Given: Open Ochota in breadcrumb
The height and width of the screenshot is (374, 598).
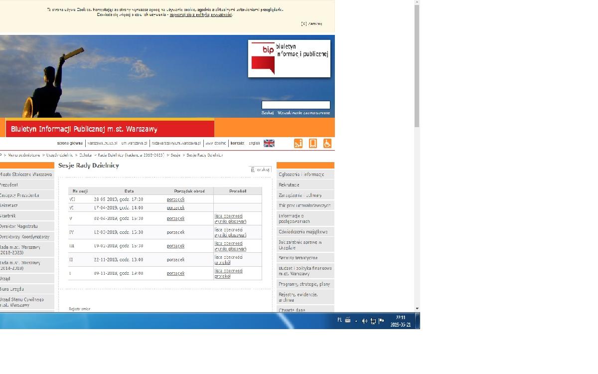Looking at the screenshot, I should (x=85, y=155).
